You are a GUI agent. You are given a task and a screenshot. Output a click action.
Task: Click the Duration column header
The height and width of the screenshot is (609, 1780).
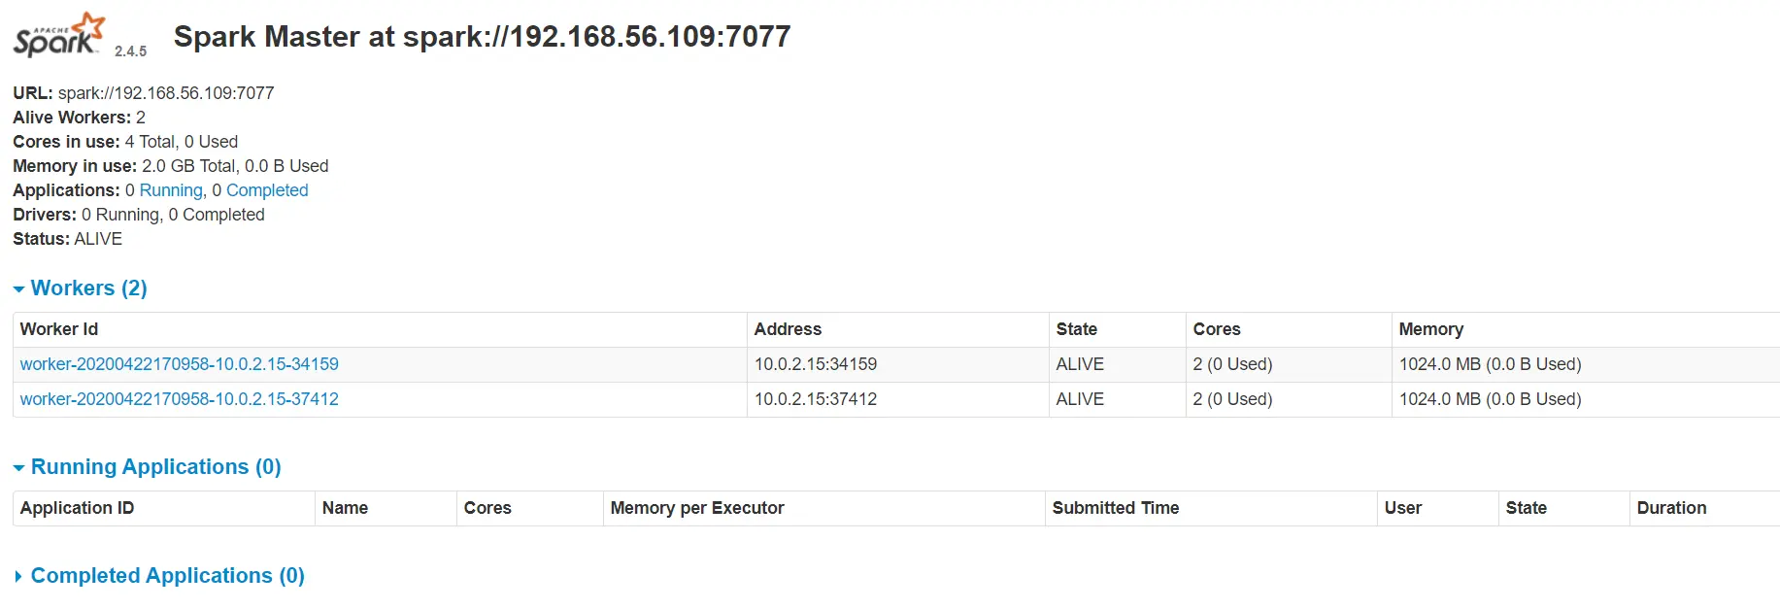[x=1670, y=508]
